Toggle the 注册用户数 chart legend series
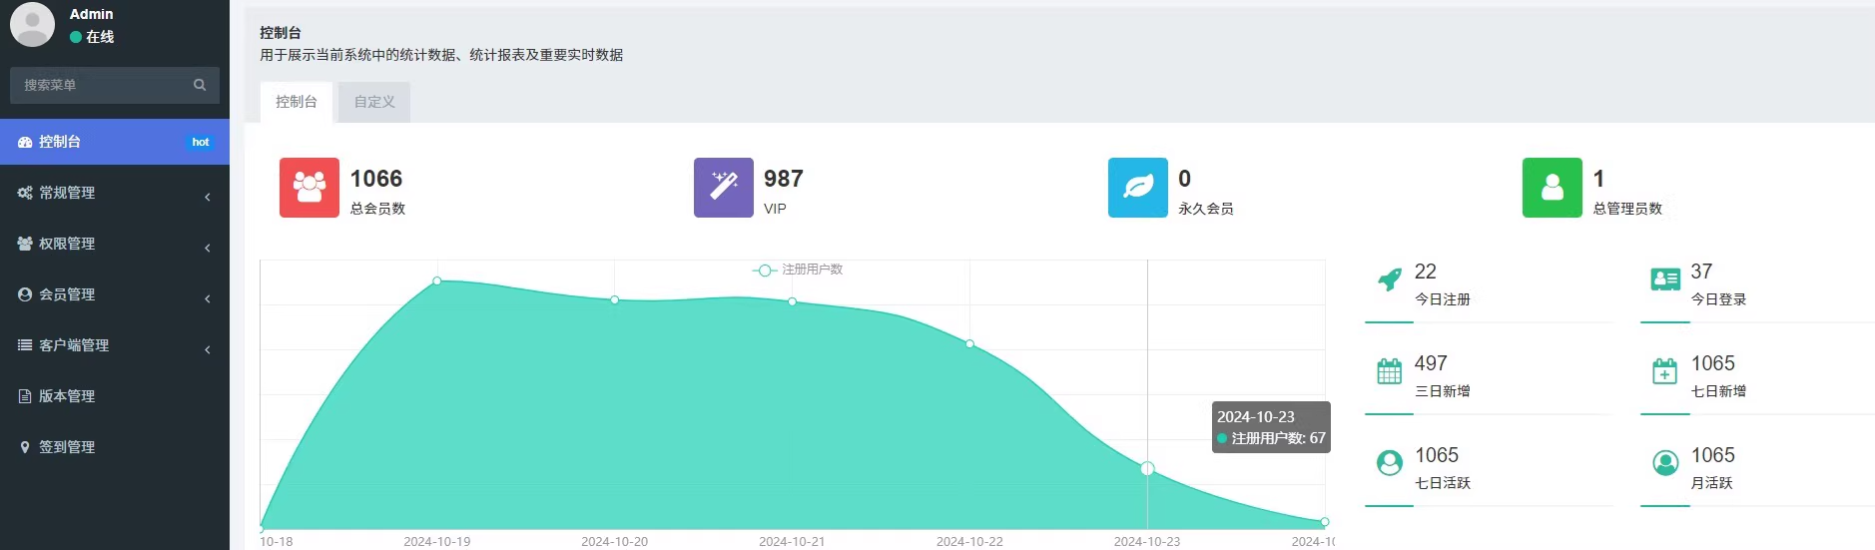This screenshot has height=550, width=1875. point(799,270)
